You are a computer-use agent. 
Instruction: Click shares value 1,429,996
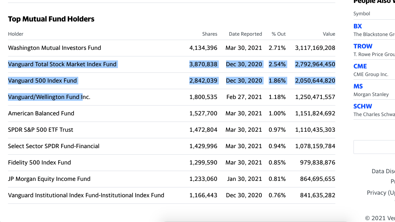point(203,146)
